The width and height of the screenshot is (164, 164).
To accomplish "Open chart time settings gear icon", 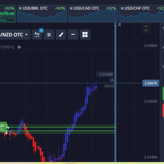I will point(19,47).
